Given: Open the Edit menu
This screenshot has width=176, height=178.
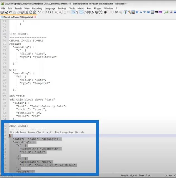Looking at the screenshot, I should point(10,8).
